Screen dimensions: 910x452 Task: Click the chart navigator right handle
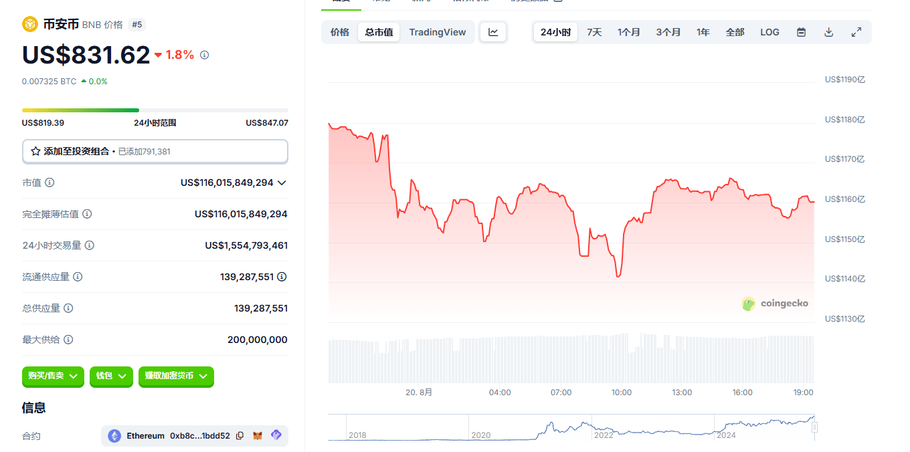click(x=815, y=427)
